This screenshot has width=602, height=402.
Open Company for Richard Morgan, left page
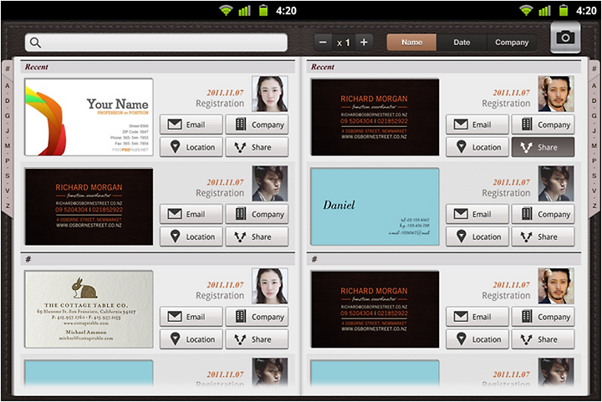pyautogui.click(x=257, y=214)
